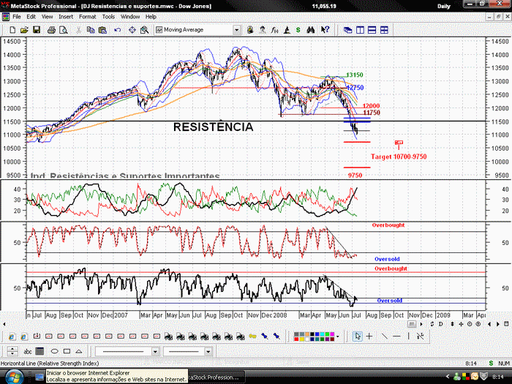
Task: Open Print Preview icon
Action: tap(64, 30)
